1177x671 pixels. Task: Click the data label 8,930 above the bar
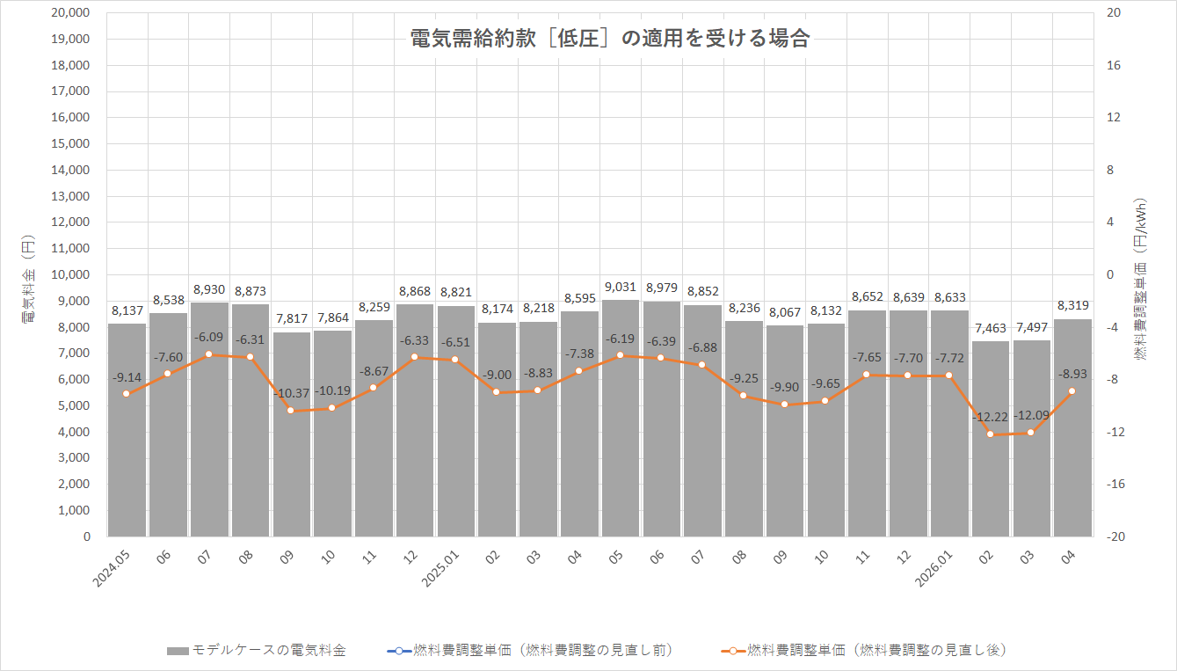point(209,289)
